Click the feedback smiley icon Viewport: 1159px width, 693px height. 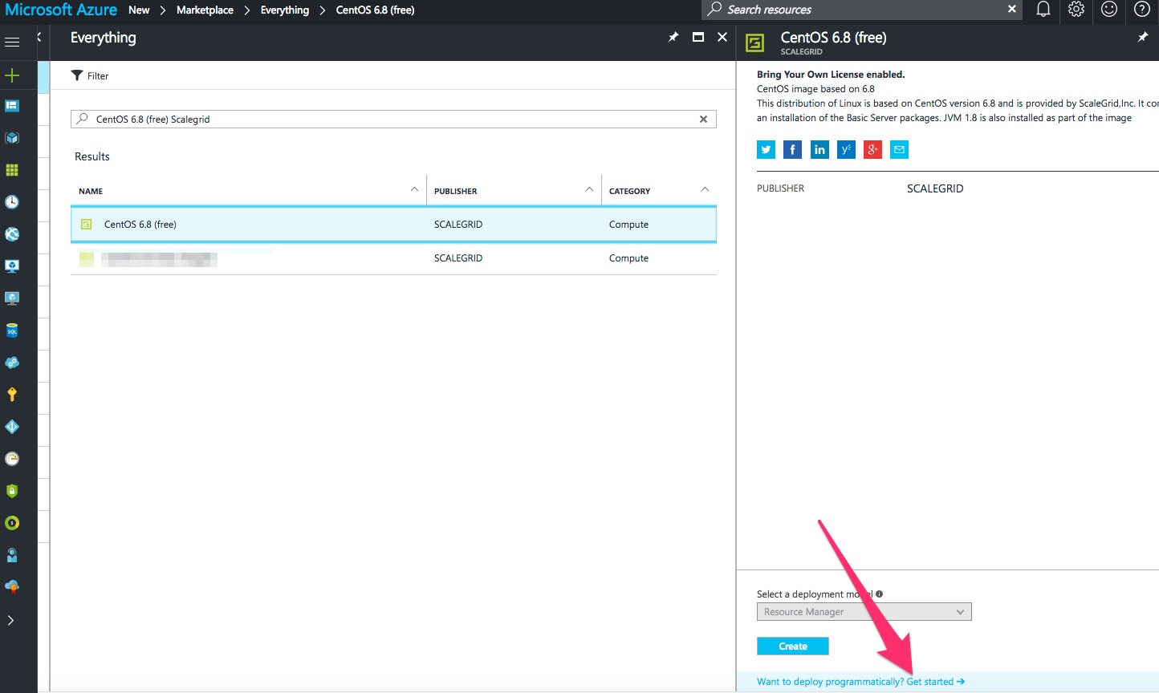point(1109,10)
